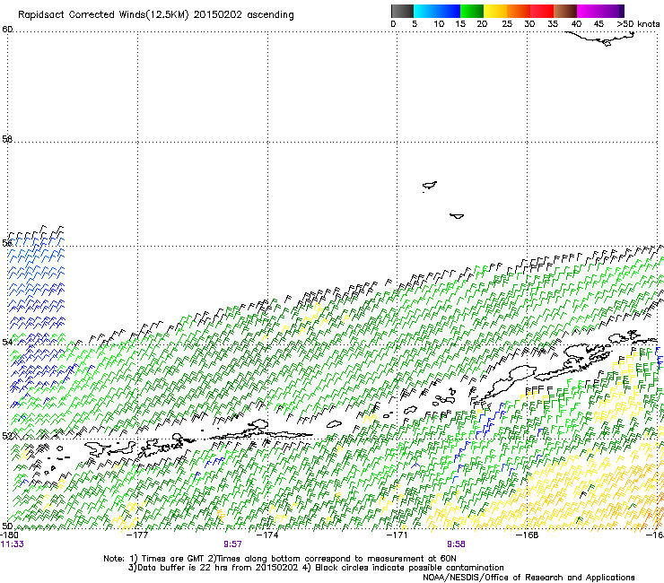Click the gray 0-5 knots color segment
The width and height of the screenshot is (664, 583).
tap(402, 11)
